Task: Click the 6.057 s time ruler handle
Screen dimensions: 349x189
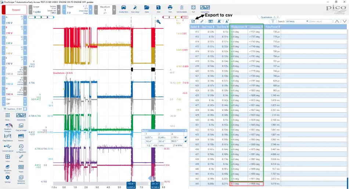Action: (x=131, y=185)
